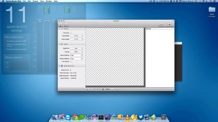Click the Ahora mismo heading in desktop widget
The height and width of the screenshot is (122, 218).
pyautogui.click(x=13, y=57)
